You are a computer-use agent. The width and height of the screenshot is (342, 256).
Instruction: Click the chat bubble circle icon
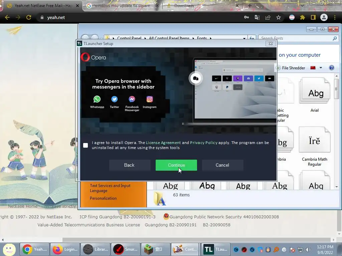pyautogui.click(x=196, y=78)
